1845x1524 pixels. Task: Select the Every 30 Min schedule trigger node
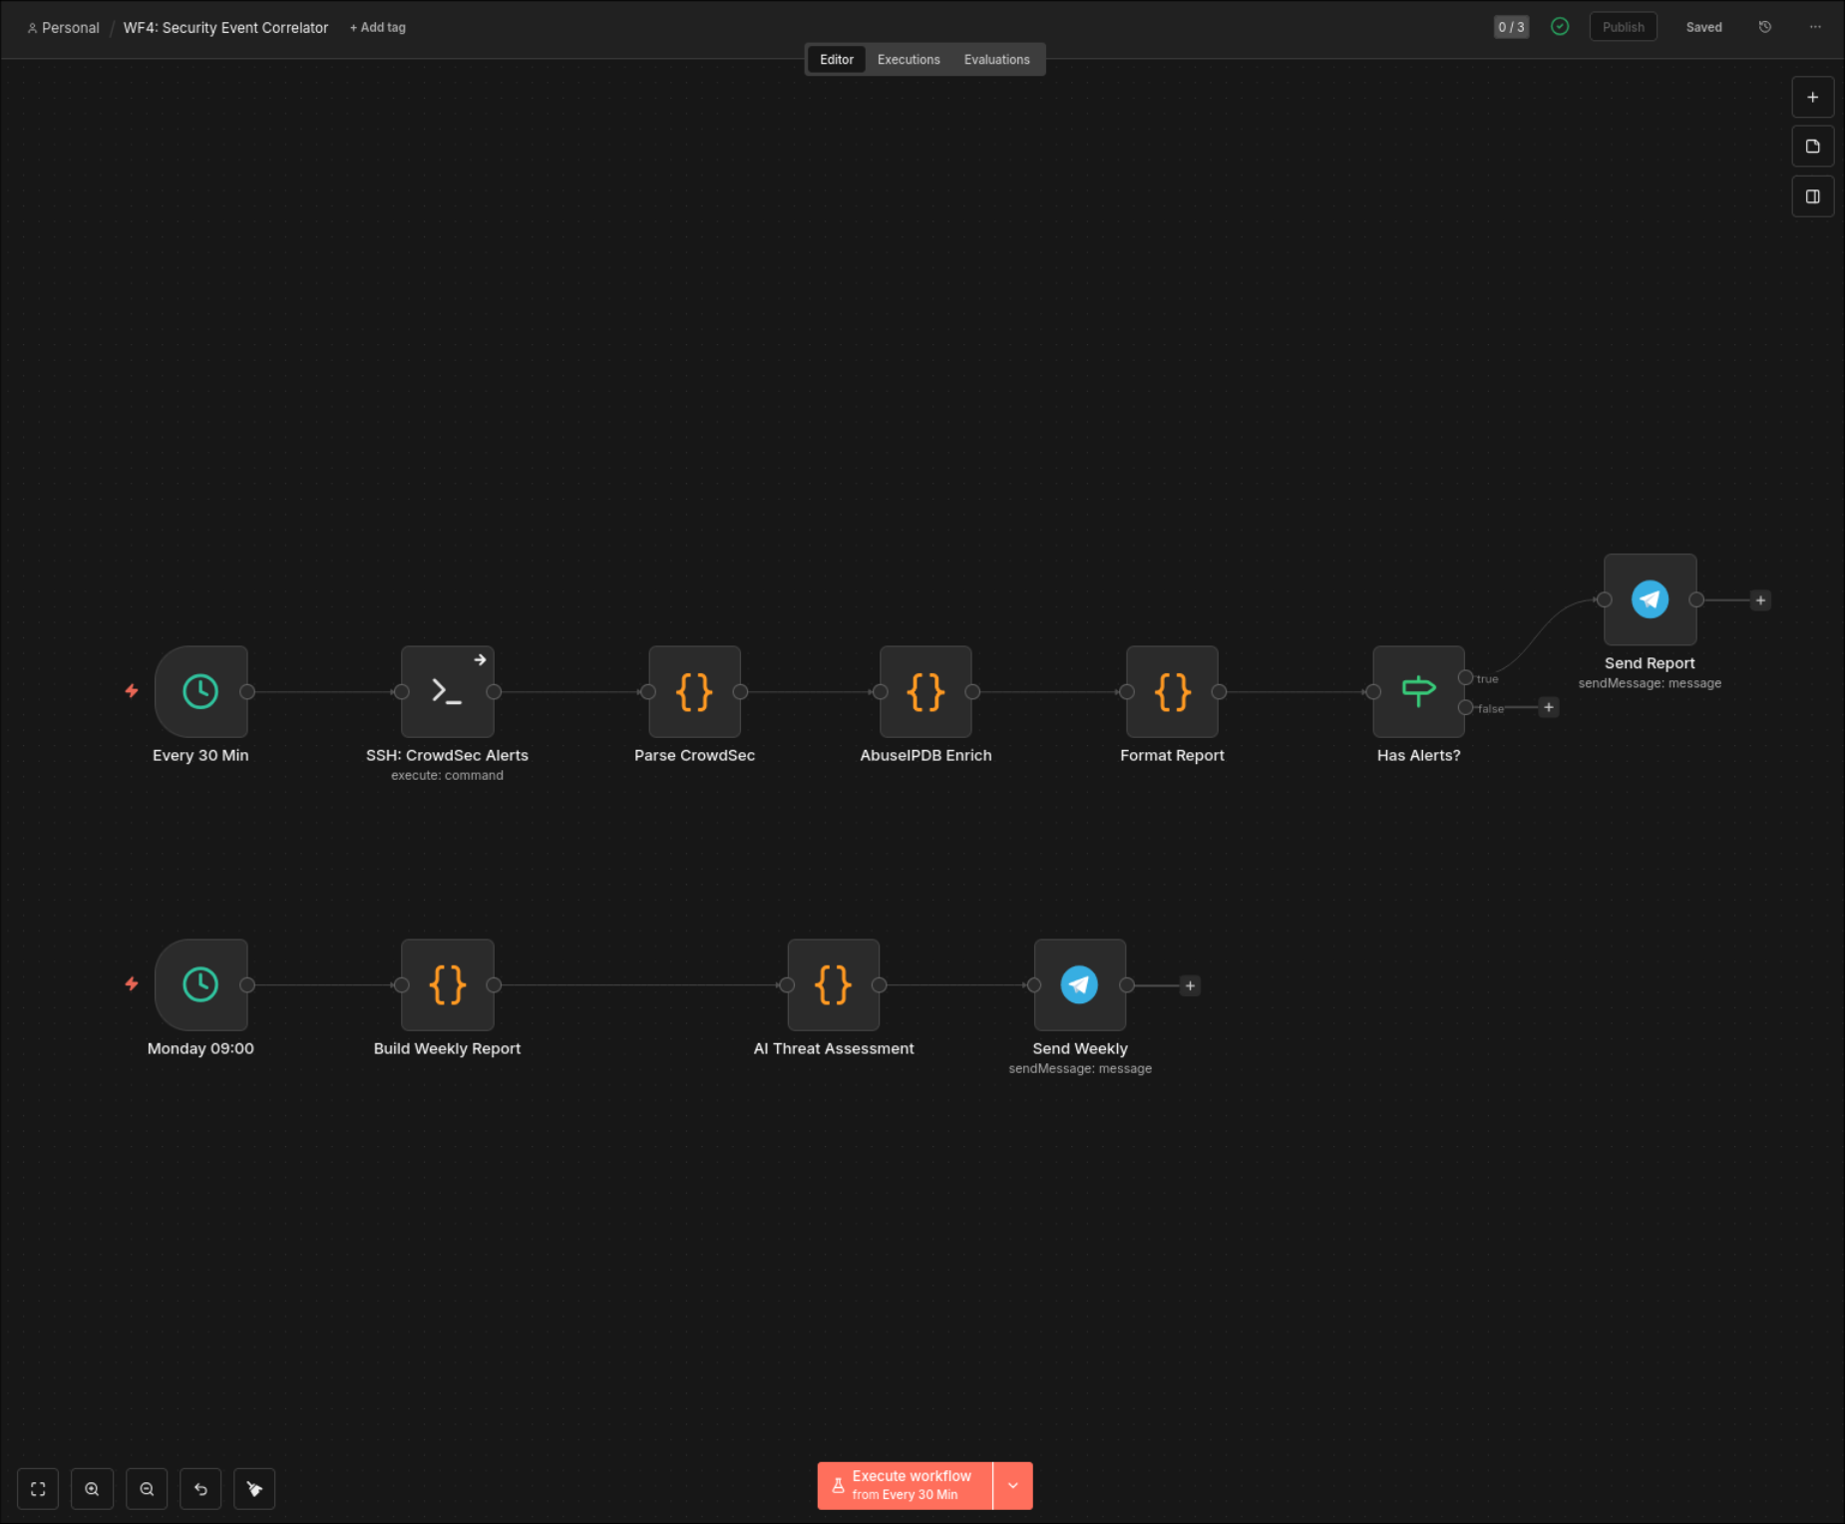pos(200,691)
